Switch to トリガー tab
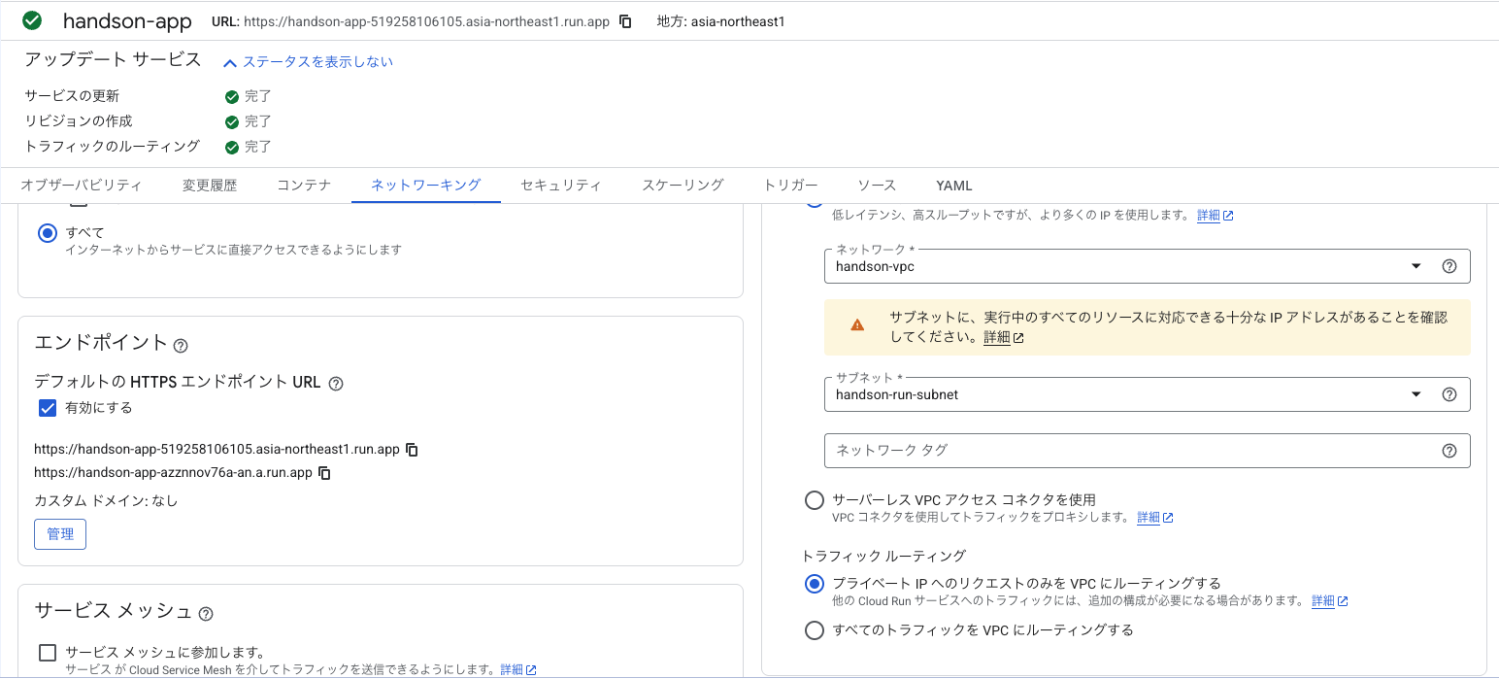Viewport: 1499px width, 679px height. click(791, 186)
